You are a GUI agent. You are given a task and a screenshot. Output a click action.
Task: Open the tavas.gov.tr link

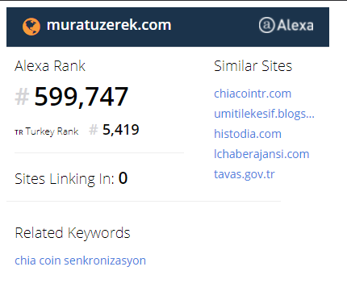tap(245, 174)
